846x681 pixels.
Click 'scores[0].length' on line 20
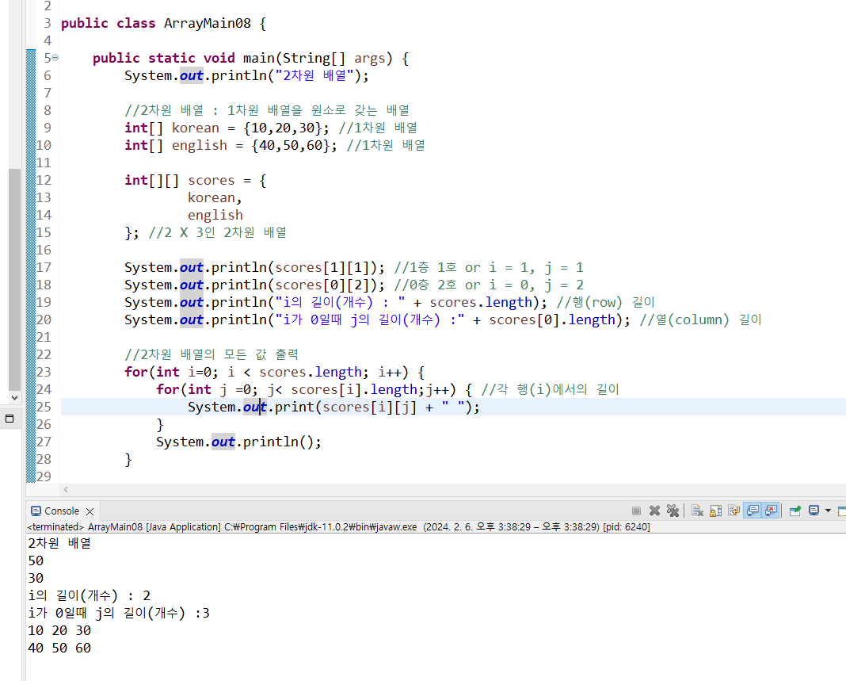click(552, 319)
